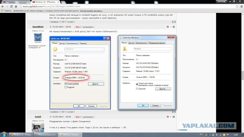Select Доступ tab in XP Свойства: WINDOWS dialog
244x137 pixels.
coord(62,43)
